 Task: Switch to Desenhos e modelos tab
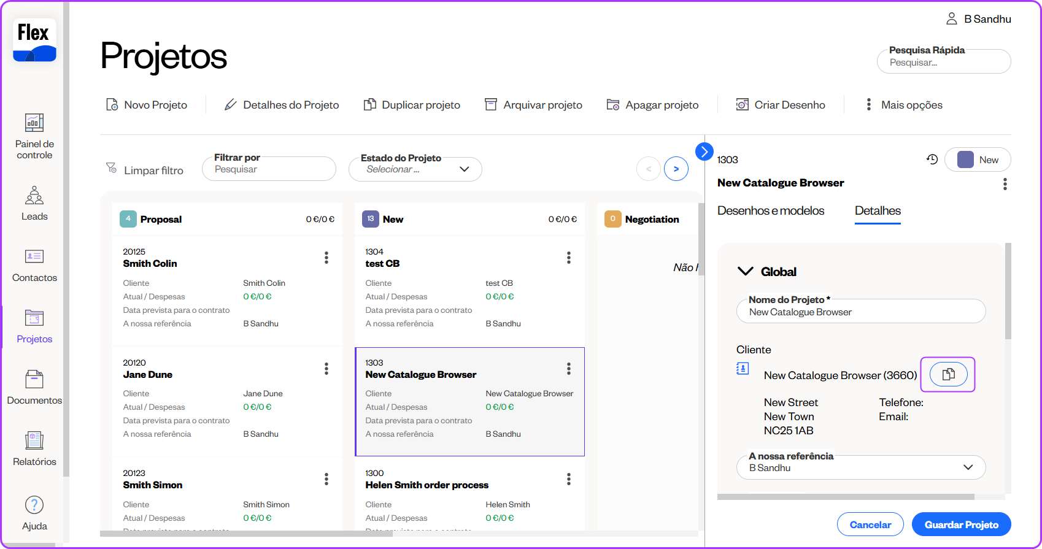tap(771, 211)
